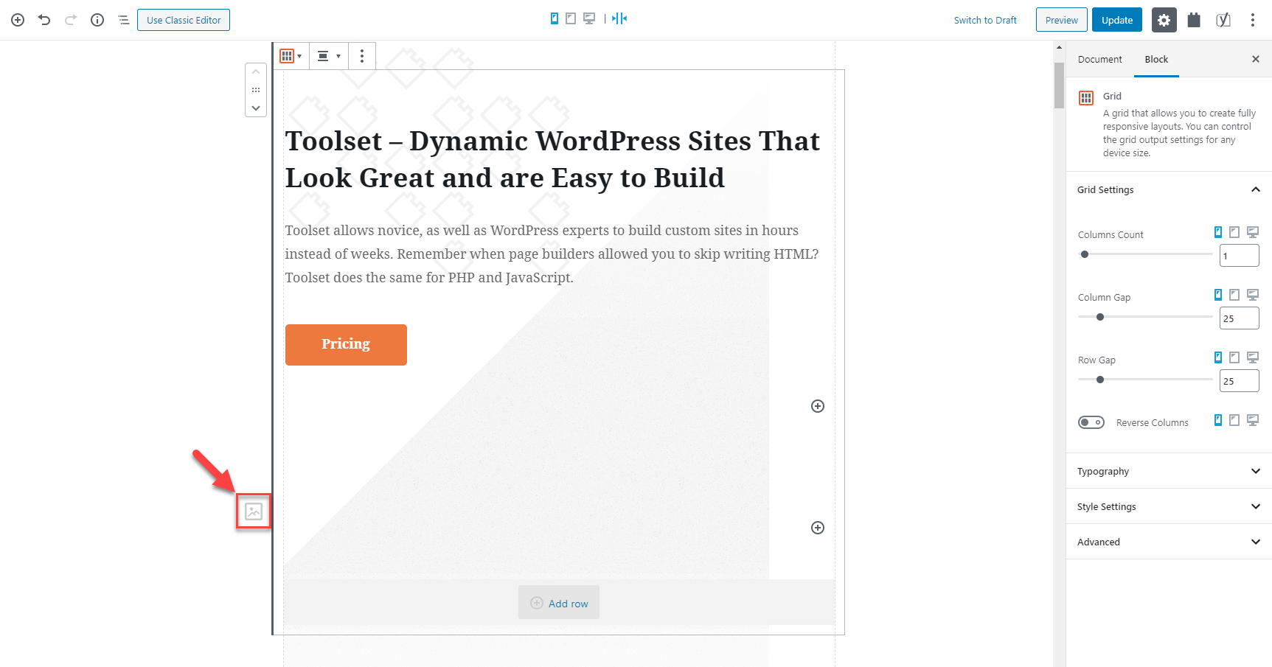Open the editor settings gear
The height and width of the screenshot is (667, 1272).
click(1164, 20)
